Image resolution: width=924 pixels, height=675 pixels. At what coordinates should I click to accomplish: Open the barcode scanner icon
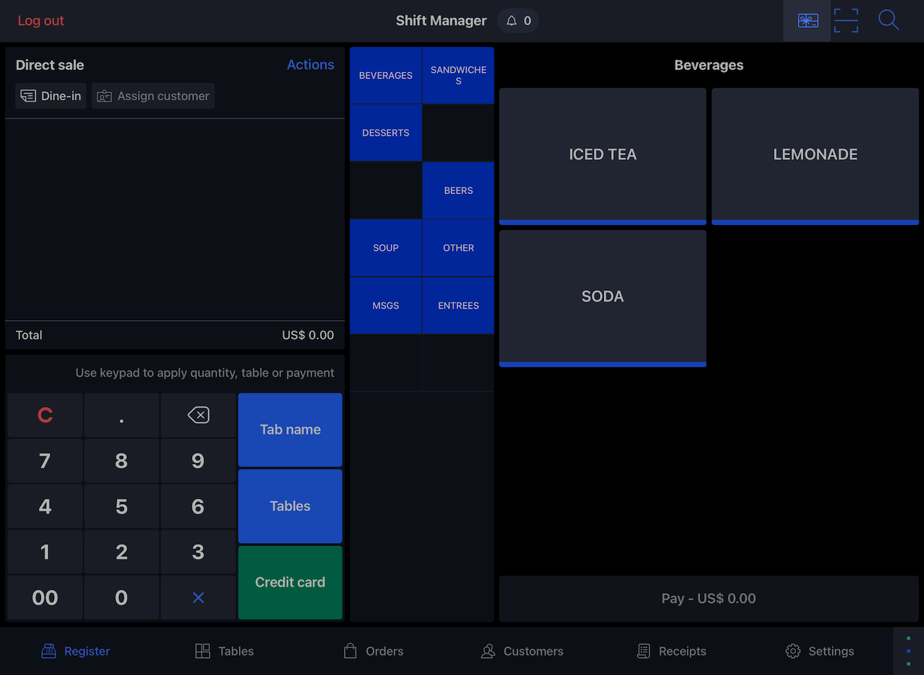pos(846,21)
